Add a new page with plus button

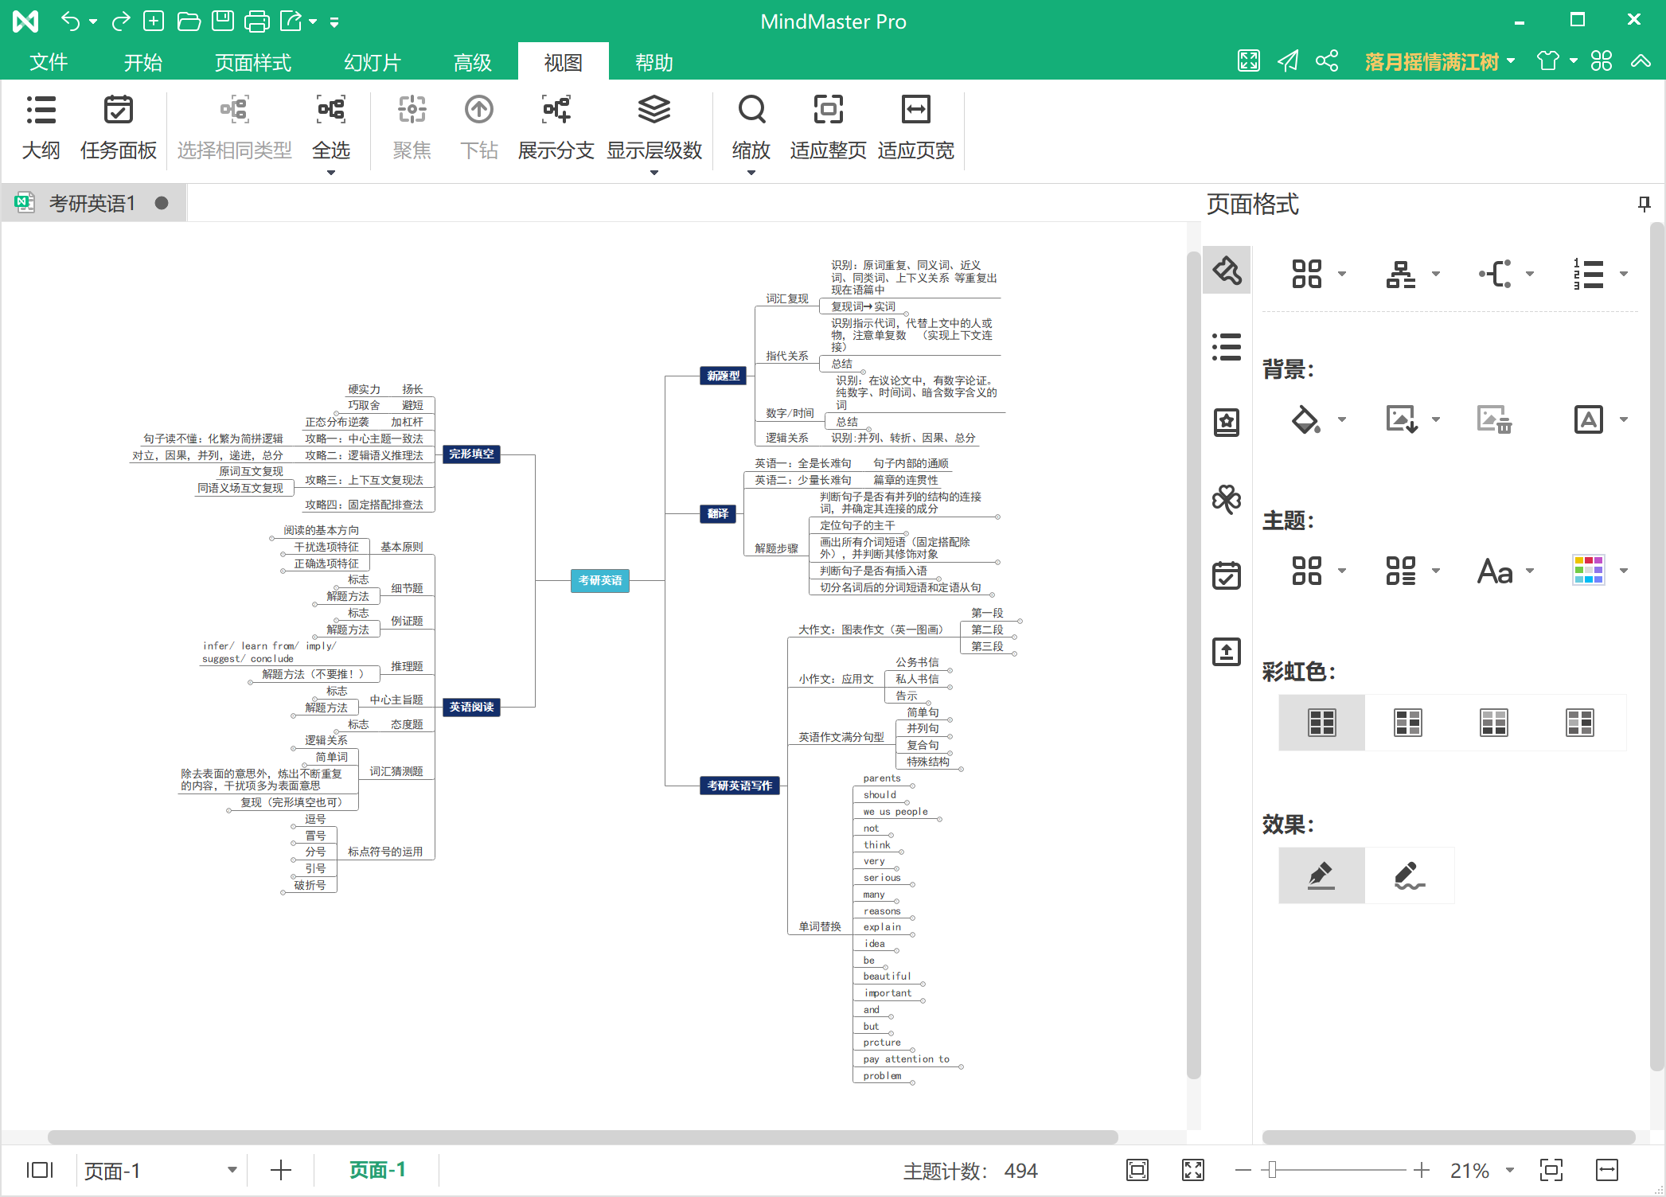[280, 1170]
